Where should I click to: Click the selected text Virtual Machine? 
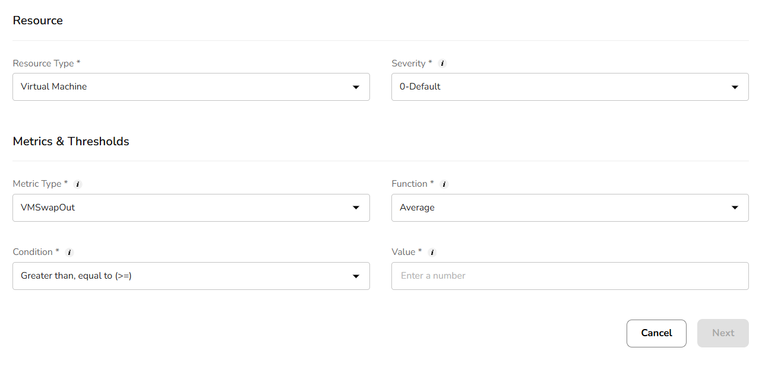[x=53, y=87]
